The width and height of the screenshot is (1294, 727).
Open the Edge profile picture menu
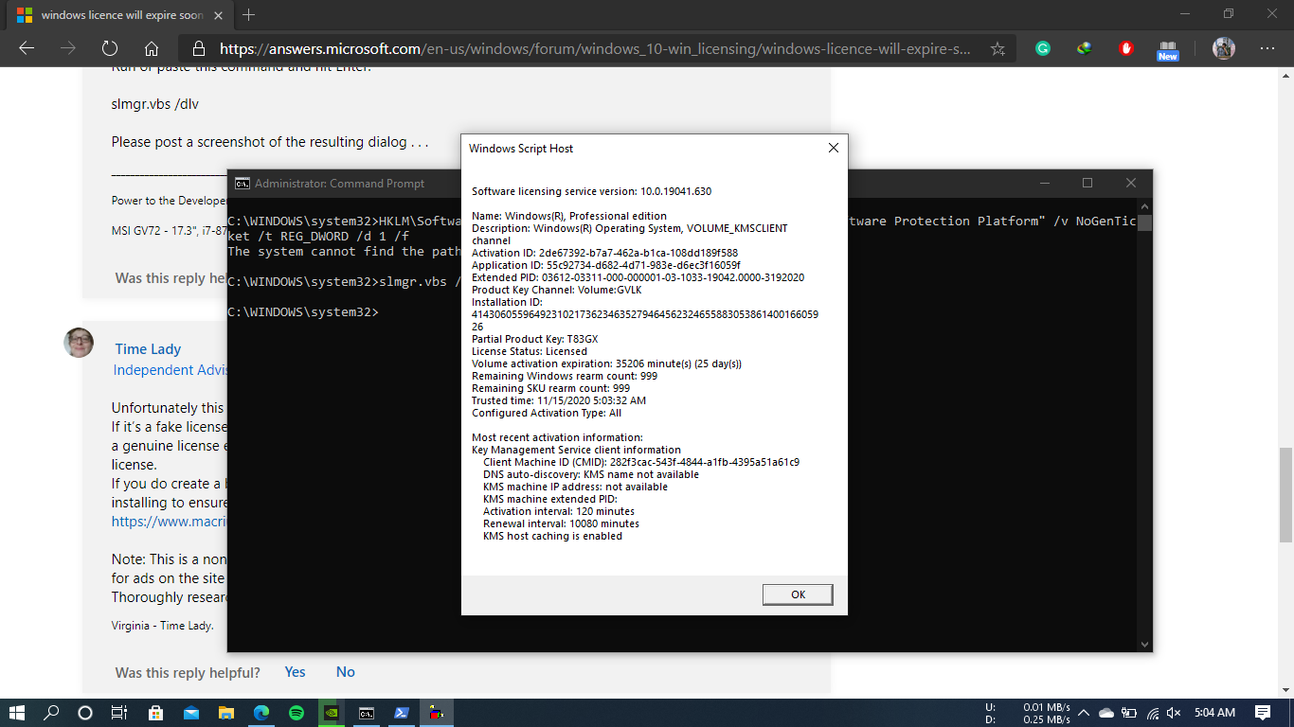pyautogui.click(x=1224, y=48)
